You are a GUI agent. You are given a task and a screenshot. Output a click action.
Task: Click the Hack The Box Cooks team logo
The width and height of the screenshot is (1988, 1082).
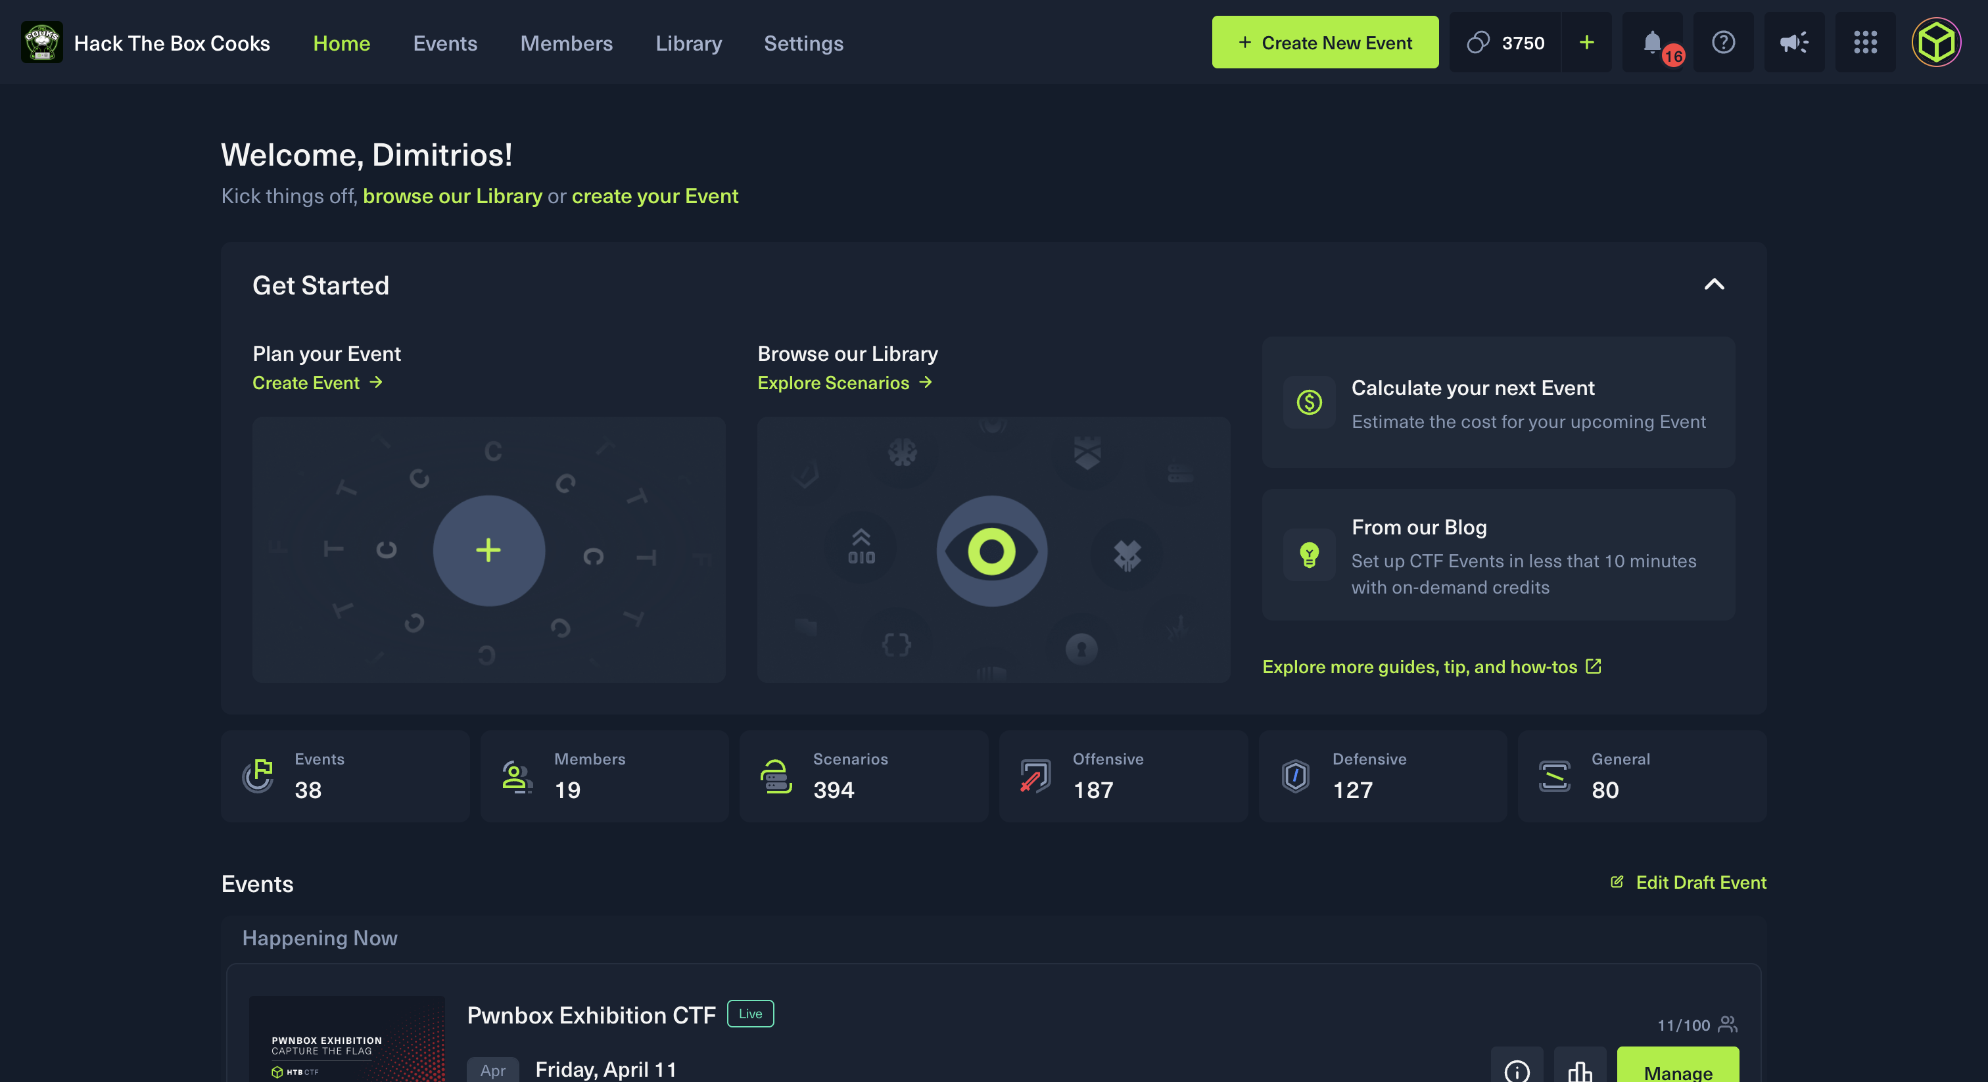(x=41, y=43)
